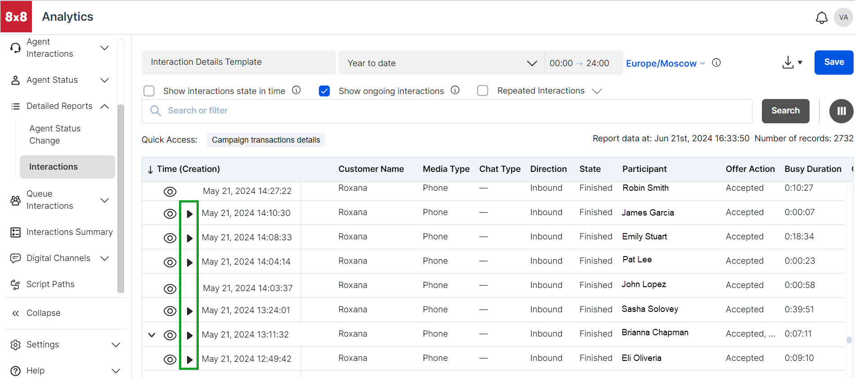View details of 14:10:30 interaction via eye icon
This screenshot has height=378, width=855.
click(x=170, y=214)
